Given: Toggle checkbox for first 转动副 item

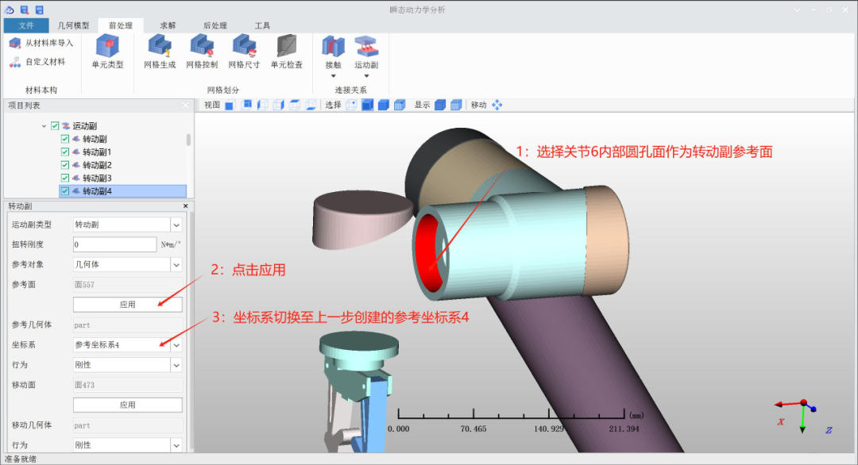Looking at the screenshot, I should (x=65, y=139).
